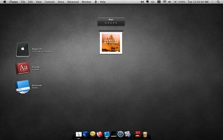Open the Window menu

tap(86, 2)
